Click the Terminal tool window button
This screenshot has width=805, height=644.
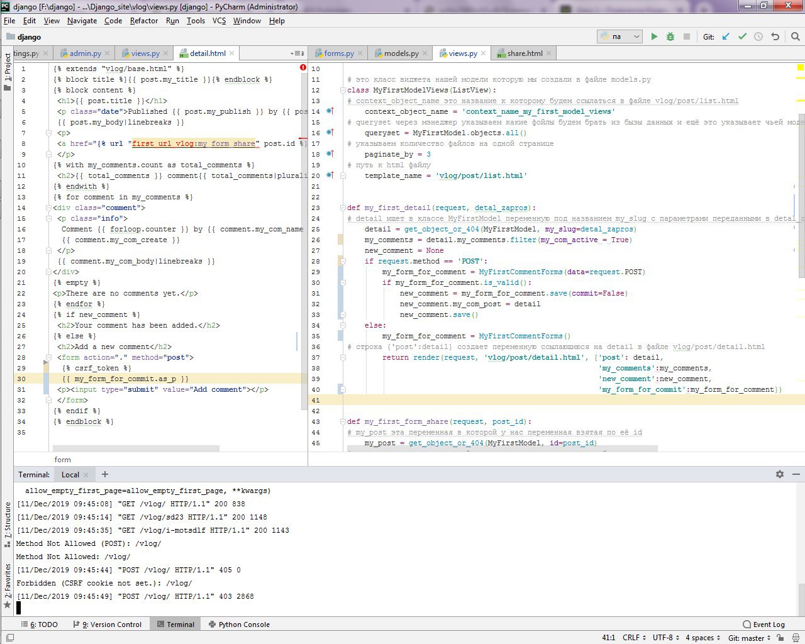tap(175, 625)
